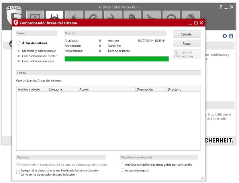Click the green scan progress bar
The image size is (239, 183).
tap(117, 59)
